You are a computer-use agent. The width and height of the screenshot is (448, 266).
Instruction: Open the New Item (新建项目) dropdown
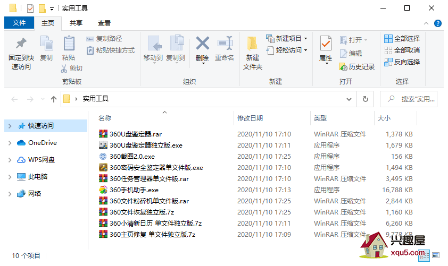coord(287,38)
